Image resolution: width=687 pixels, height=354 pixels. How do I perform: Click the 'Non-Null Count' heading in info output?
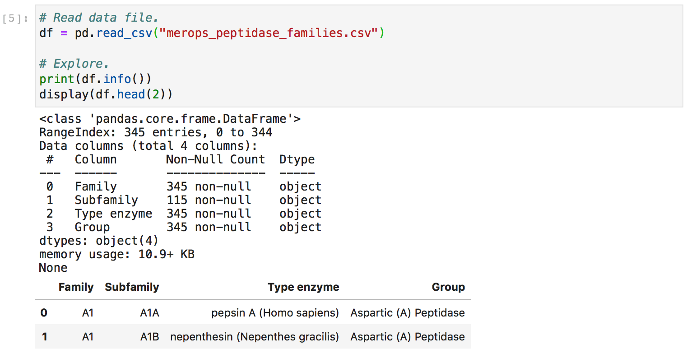pos(216,160)
